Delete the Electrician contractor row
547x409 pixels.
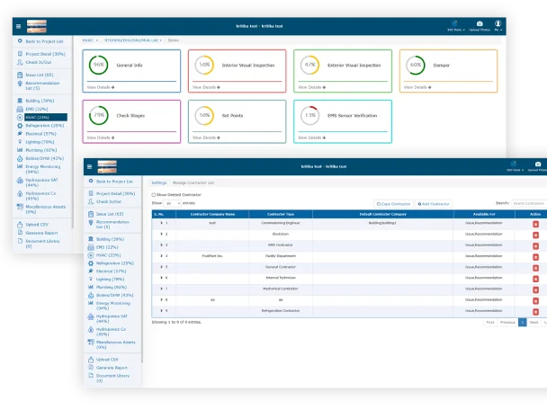click(x=535, y=235)
